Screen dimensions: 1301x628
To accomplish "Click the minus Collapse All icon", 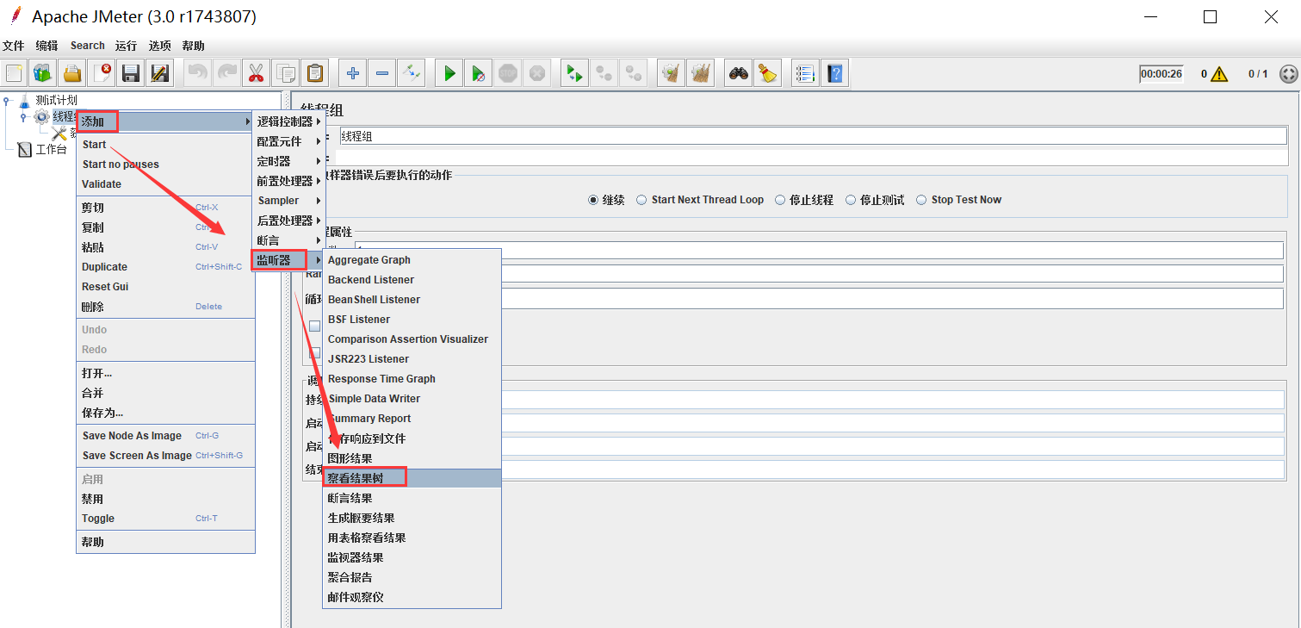I will tap(382, 74).
